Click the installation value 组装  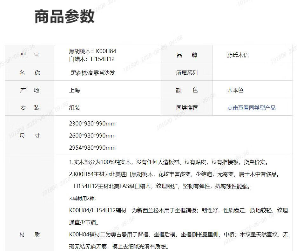click(75, 108)
